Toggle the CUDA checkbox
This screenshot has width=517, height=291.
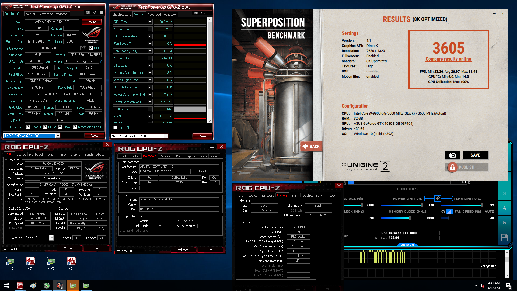(x=45, y=127)
